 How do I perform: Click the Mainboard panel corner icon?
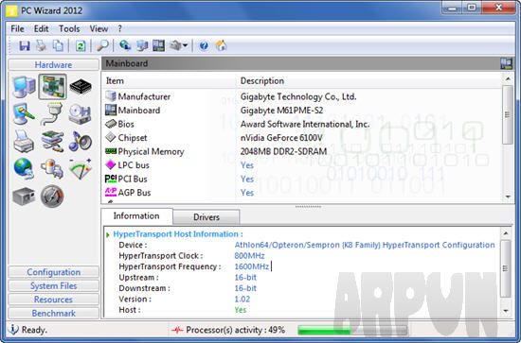507,63
